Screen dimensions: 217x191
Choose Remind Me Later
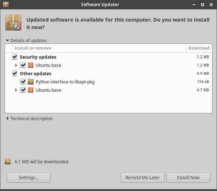click(x=142, y=178)
